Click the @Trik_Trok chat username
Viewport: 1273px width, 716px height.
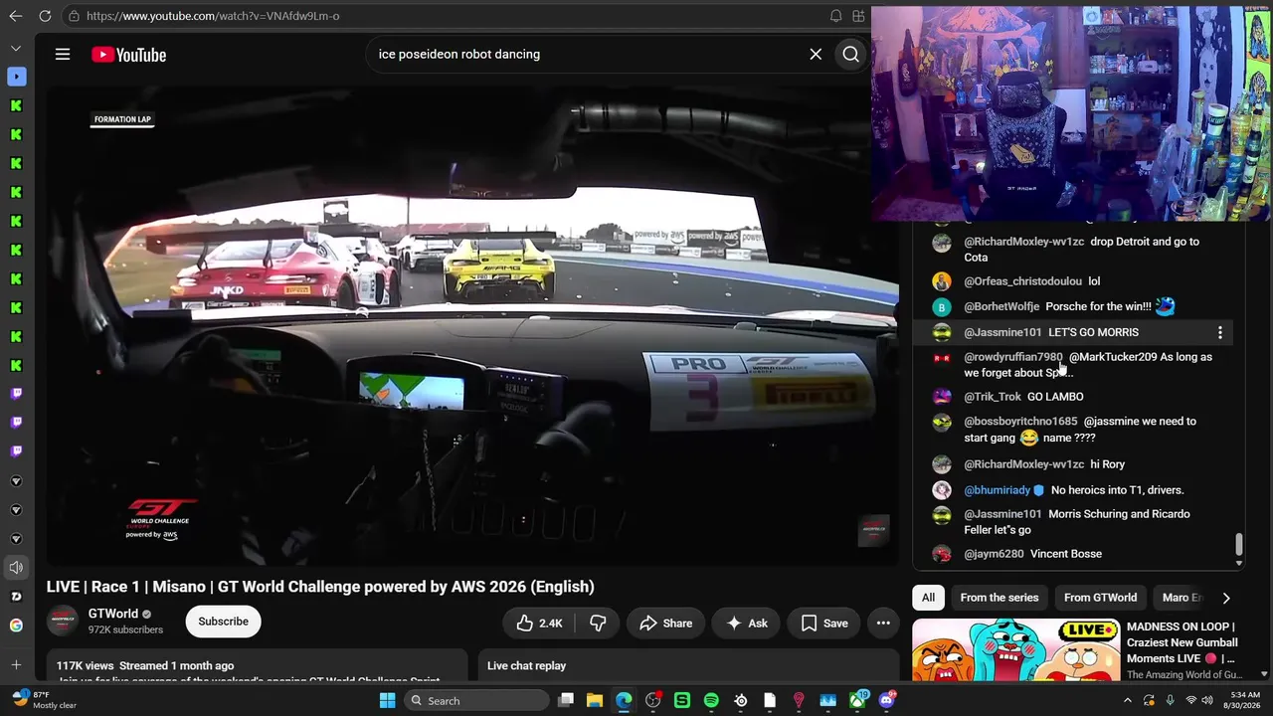(993, 397)
